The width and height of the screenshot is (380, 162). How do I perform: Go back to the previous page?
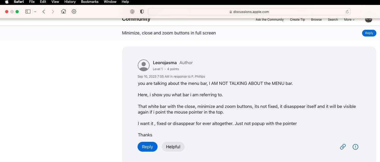click(x=44, y=12)
